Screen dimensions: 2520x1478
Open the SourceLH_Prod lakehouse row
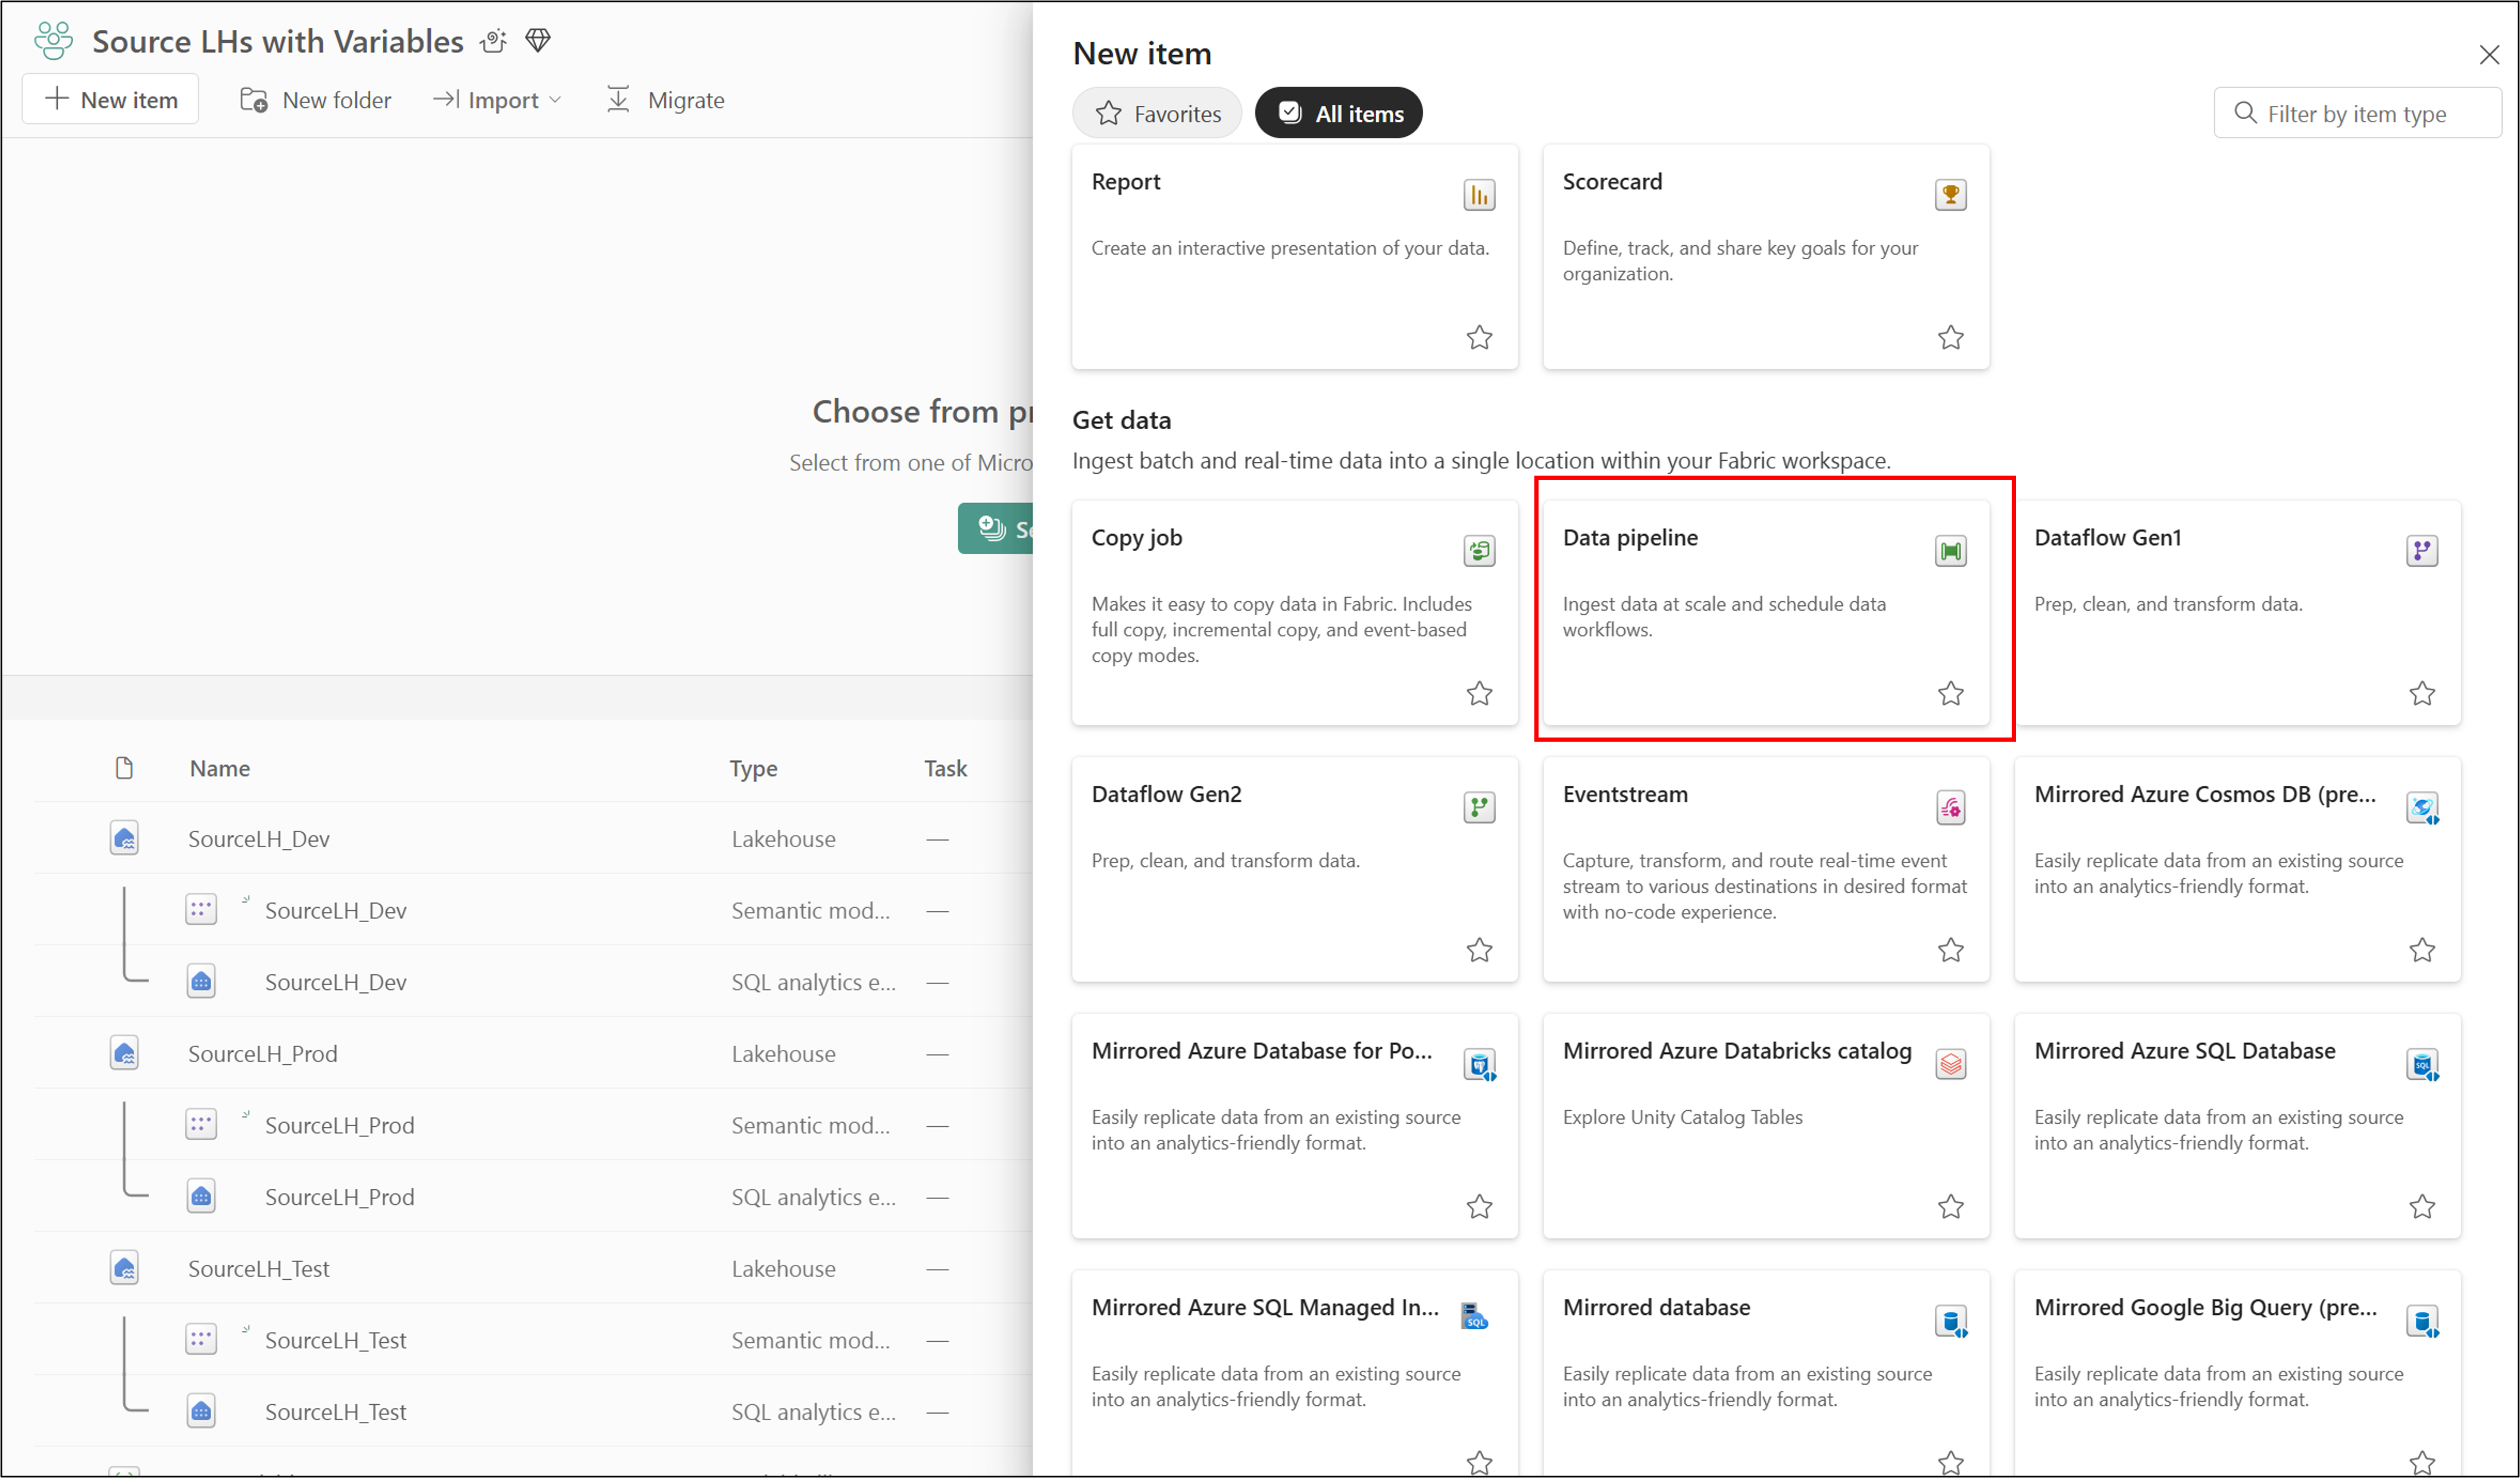(x=263, y=1053)
